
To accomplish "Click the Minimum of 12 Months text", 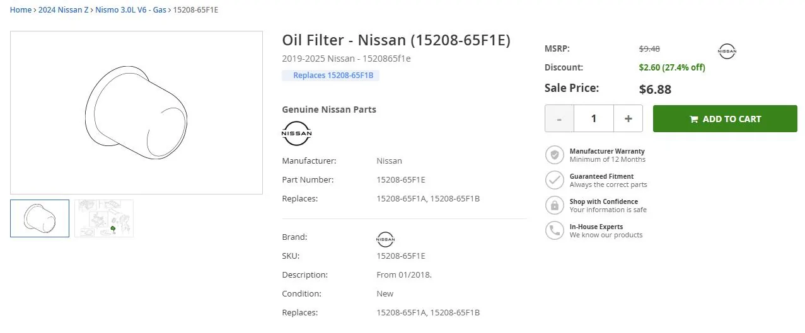I will 608,160.
